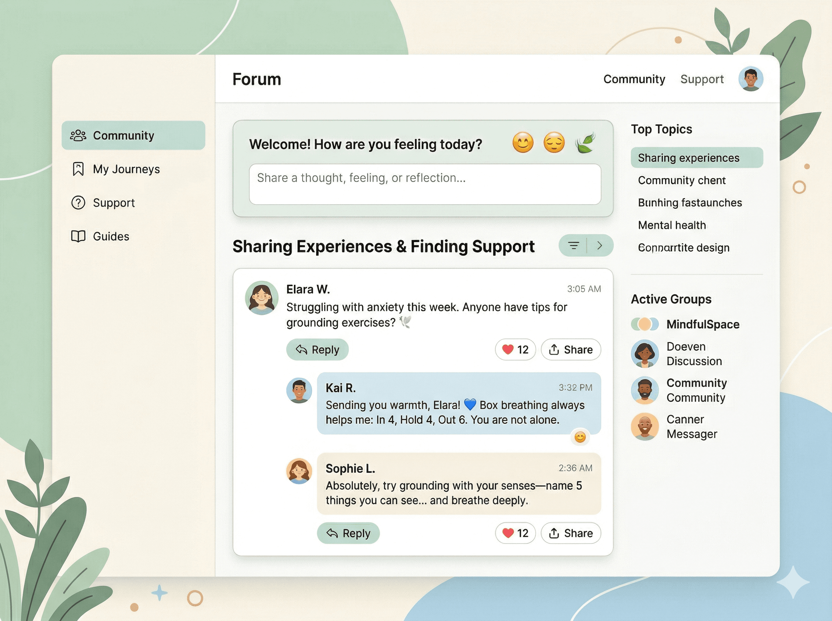The height and width of the screenshot is (621, 832).
Task: Click Elara W.'s avatar
Action: (262, 298)
